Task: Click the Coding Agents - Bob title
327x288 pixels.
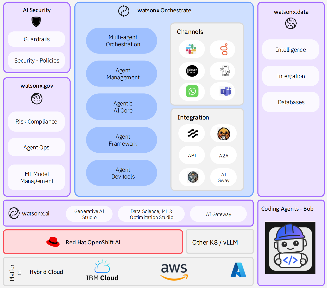Action: (x=287, y=209)
